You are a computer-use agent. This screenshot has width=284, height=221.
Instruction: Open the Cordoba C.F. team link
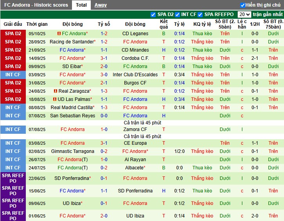135,58
